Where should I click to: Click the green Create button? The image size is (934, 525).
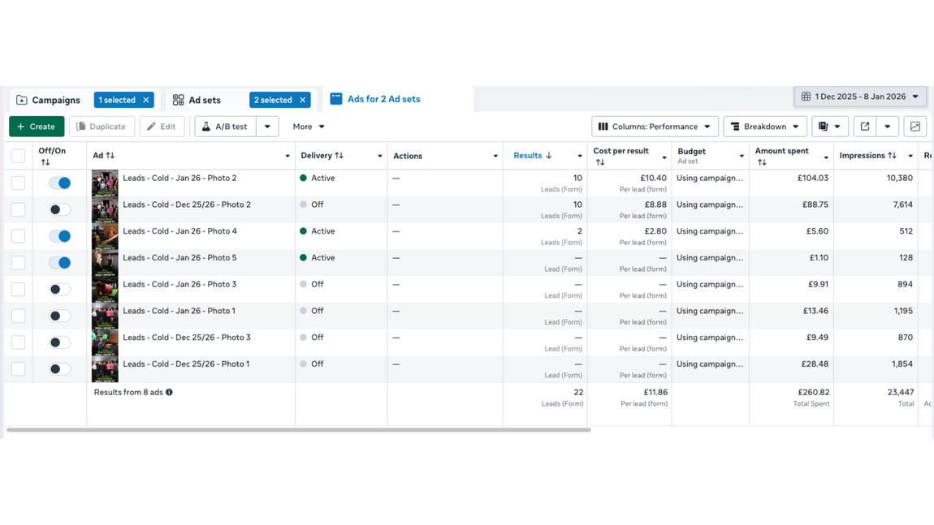pyautogui.click(x=37, y=127)
